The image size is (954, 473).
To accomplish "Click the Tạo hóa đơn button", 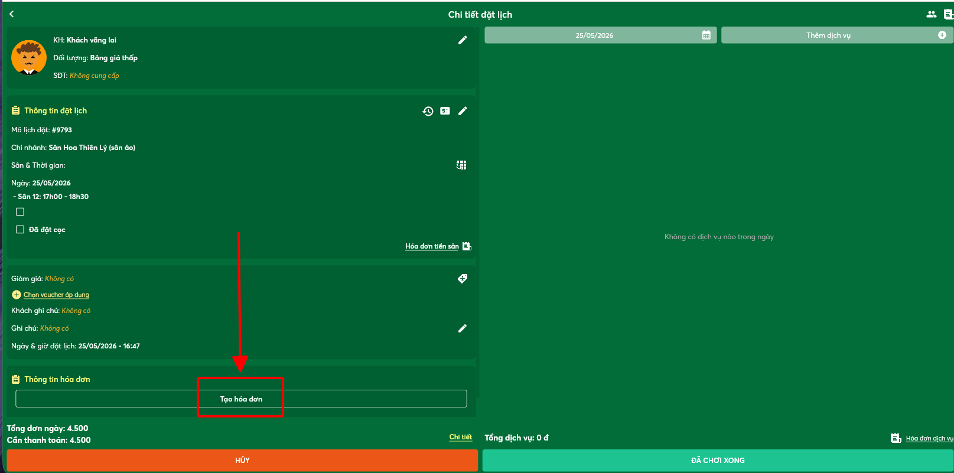I will click(x=241, y=399).
